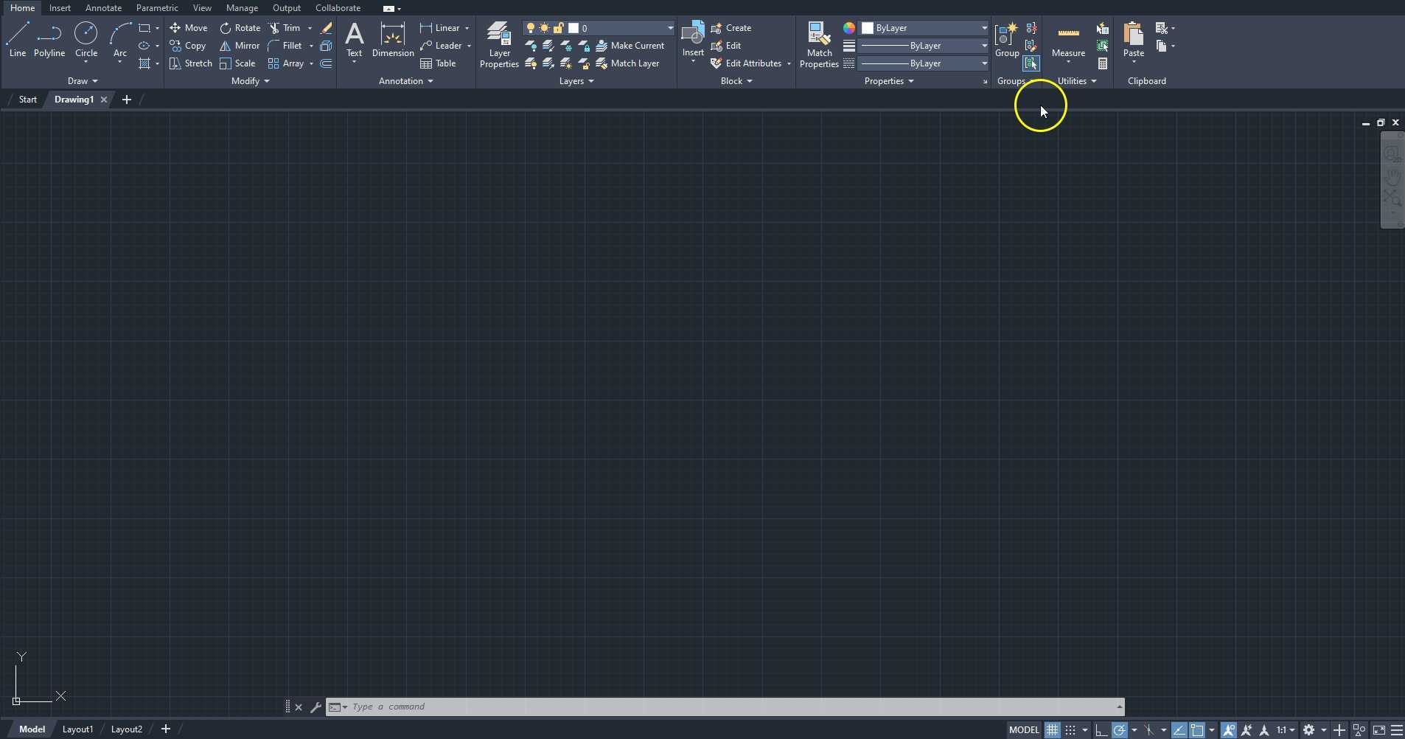Expand the Annotation panel
The height and width of the screenshot is (739, 1405).
[x=405, y=81]
